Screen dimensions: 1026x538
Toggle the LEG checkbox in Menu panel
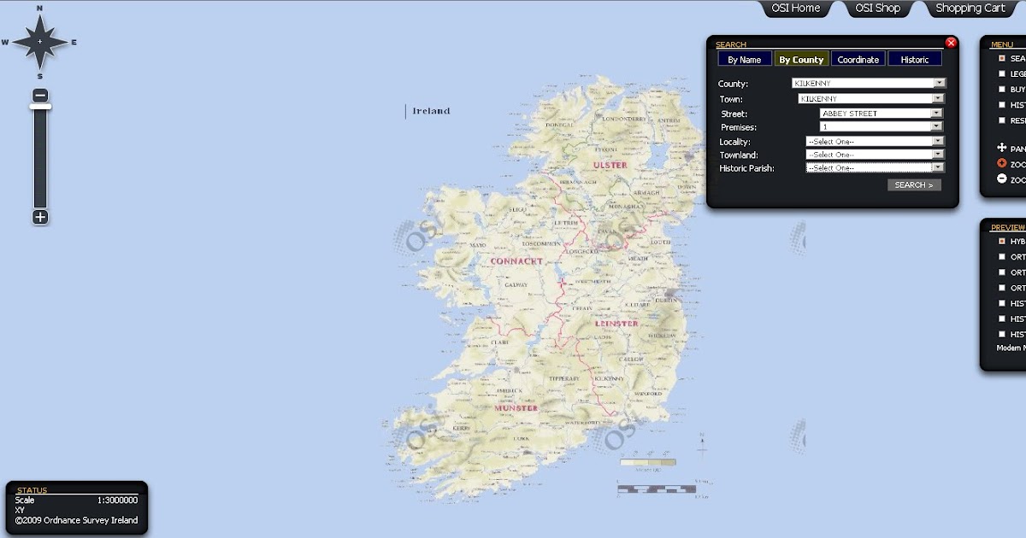1002,74
